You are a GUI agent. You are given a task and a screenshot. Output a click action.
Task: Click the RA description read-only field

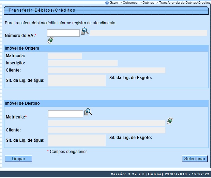pyautogui.click(x=149, y=33)
